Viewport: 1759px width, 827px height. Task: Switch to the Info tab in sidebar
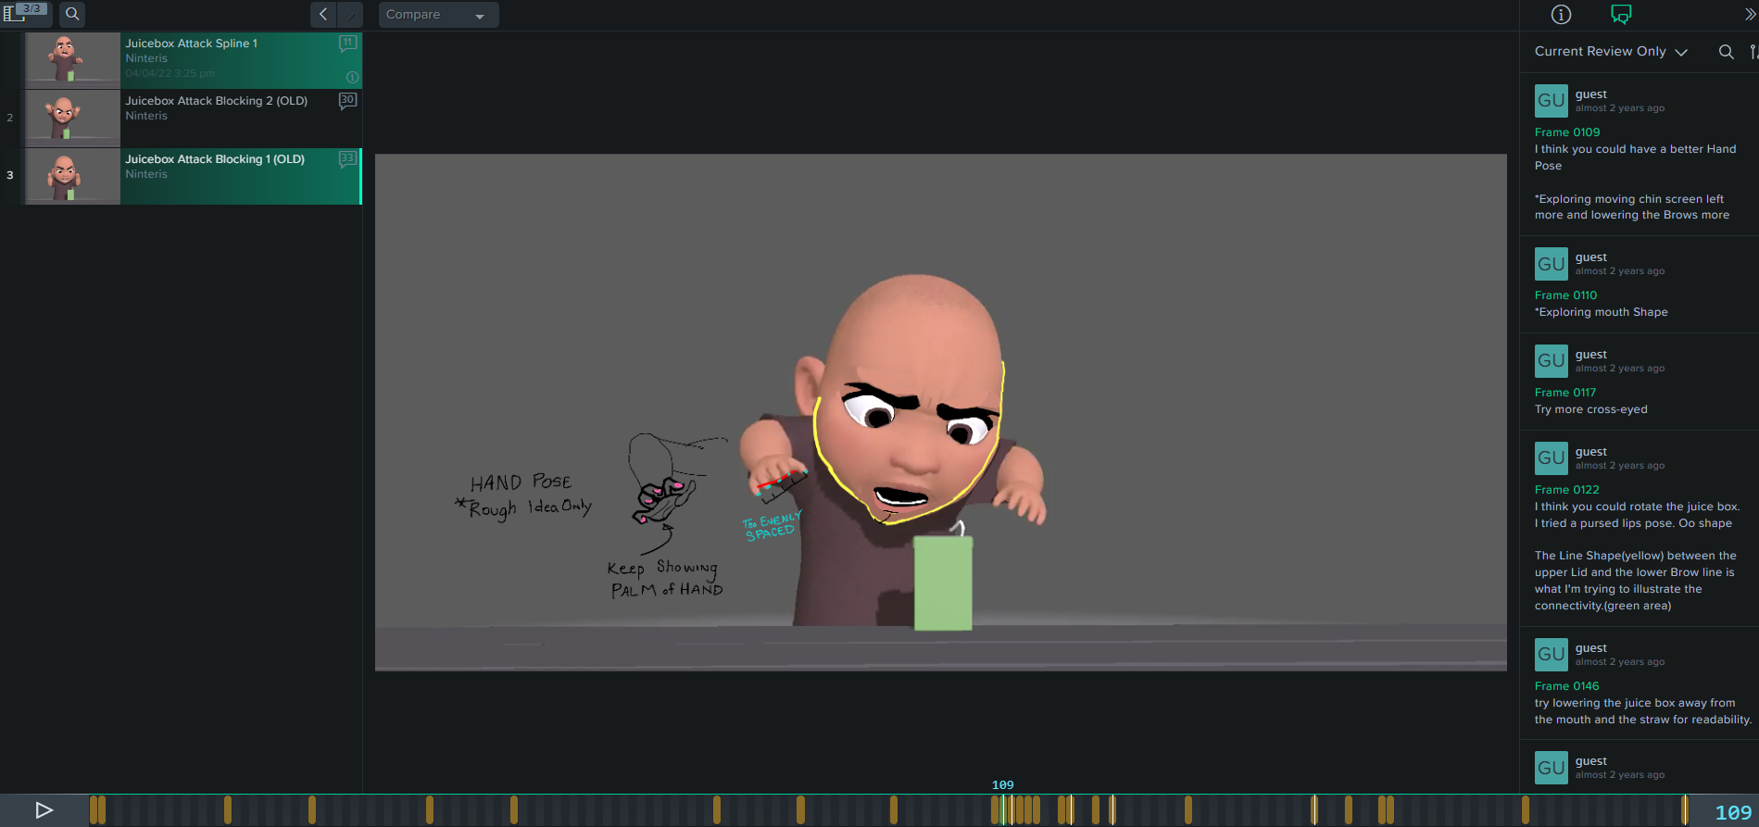point(1561,14)
